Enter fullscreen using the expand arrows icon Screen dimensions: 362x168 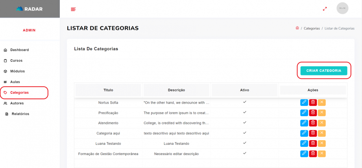[325, 9]
